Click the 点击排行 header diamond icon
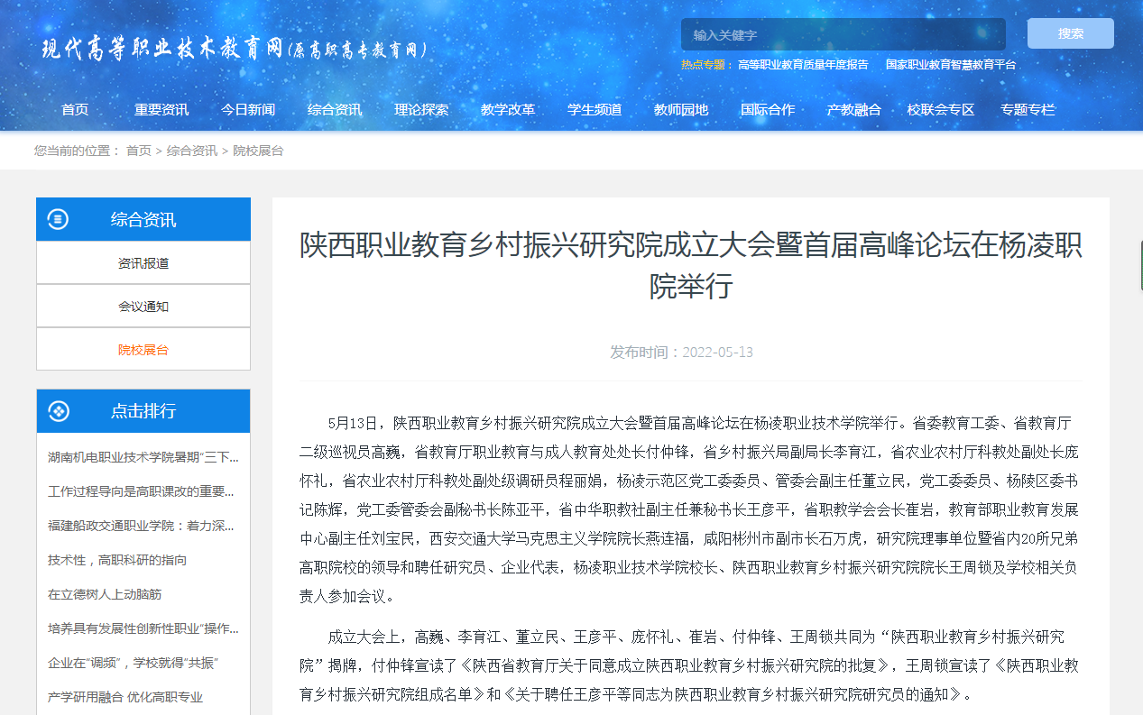Image resolution: width=1143 pixels, height=715 pixels. pos(58,411)
